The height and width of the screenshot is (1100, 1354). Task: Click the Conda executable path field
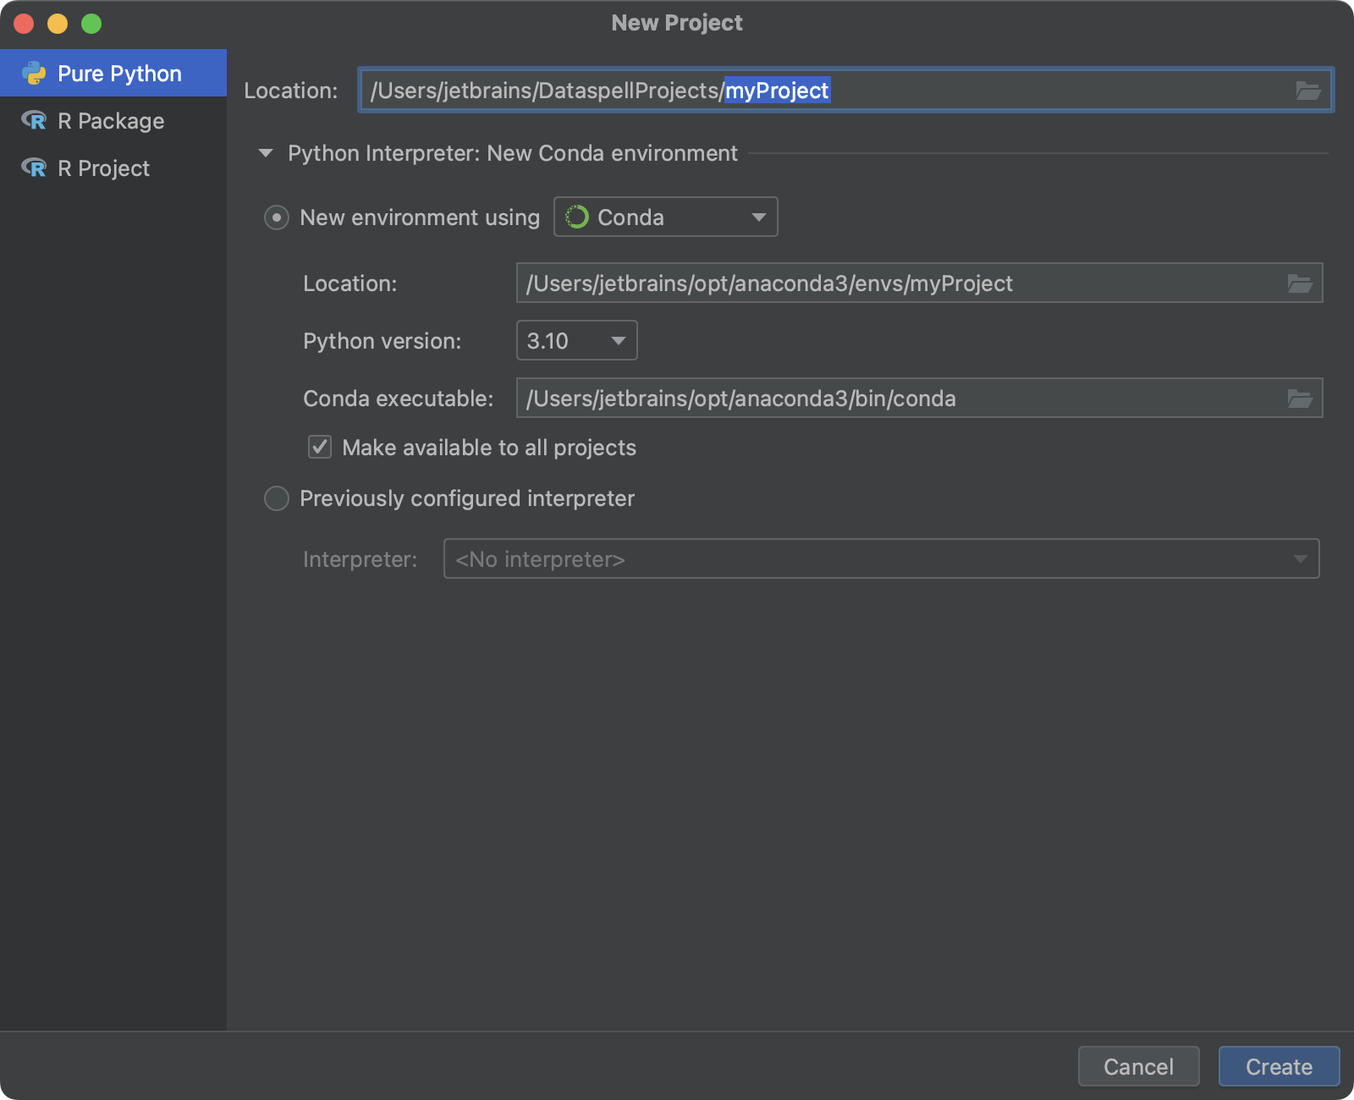point(897,399)
